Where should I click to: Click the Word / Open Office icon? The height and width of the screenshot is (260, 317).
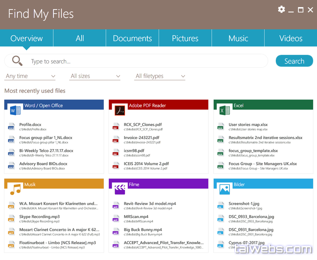coord(15,110)
